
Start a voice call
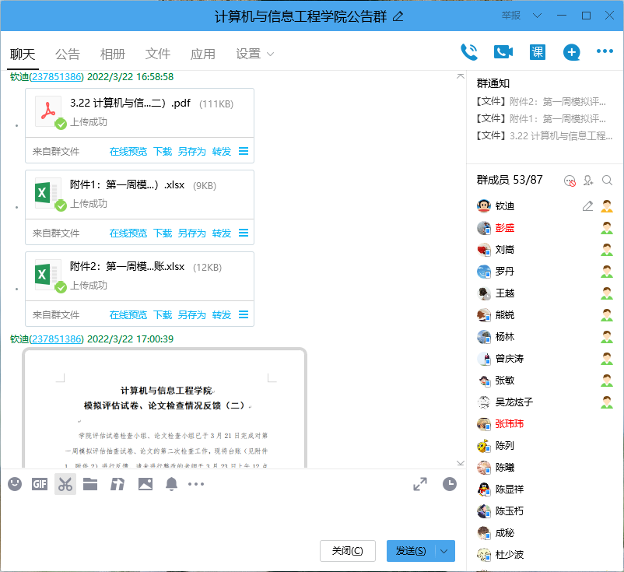pos(468,51)
